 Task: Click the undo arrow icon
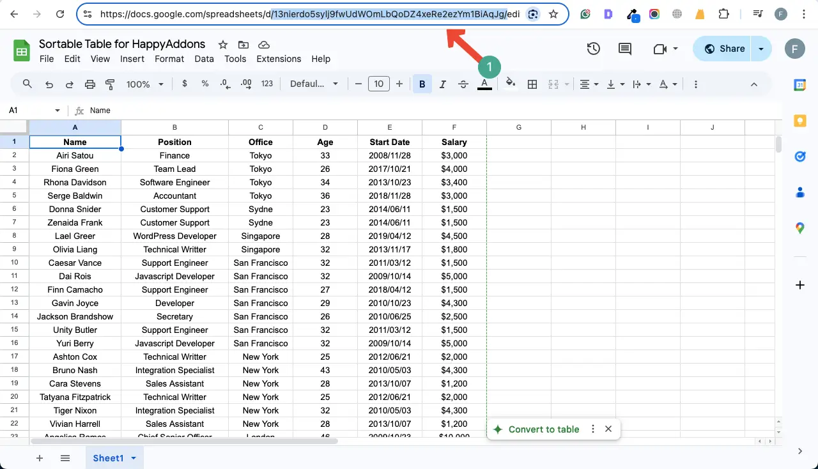coord(49,84)
